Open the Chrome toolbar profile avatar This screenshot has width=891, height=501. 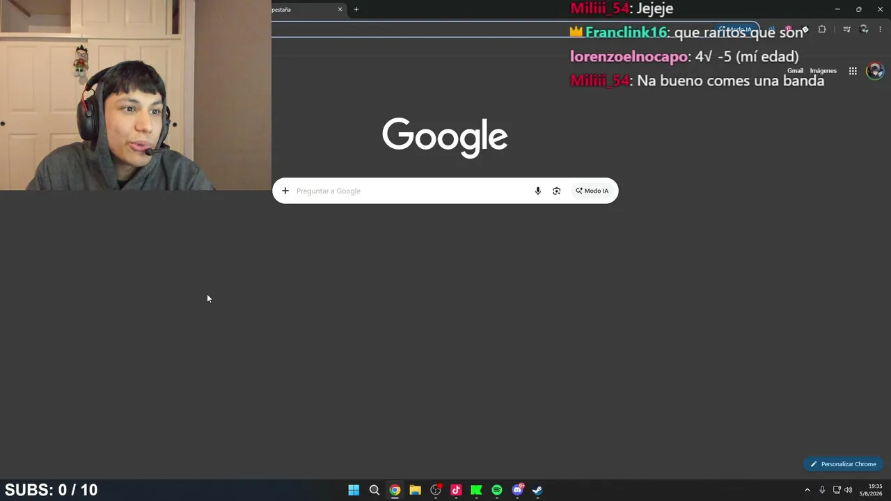coord(864,29)
